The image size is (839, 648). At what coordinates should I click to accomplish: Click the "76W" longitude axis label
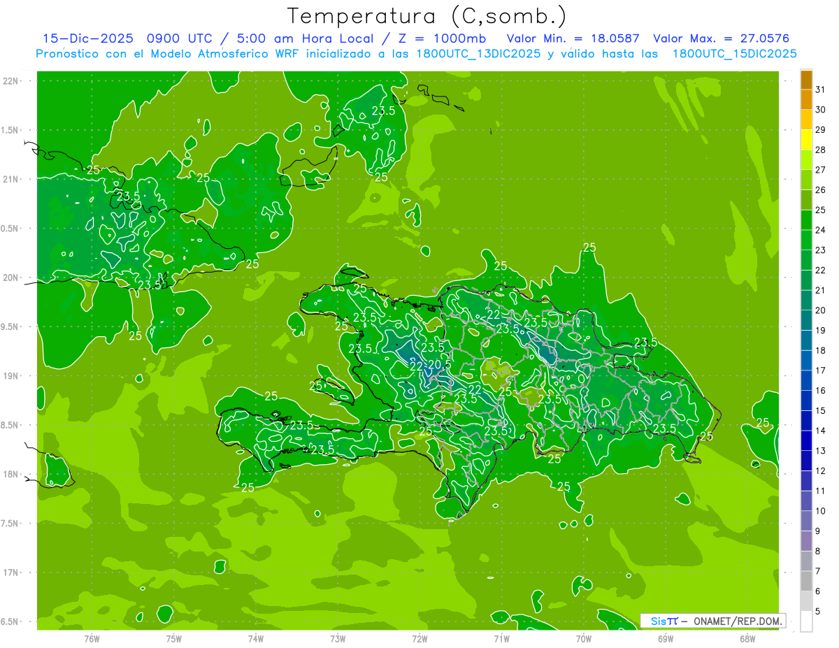(x=92, y=638)
